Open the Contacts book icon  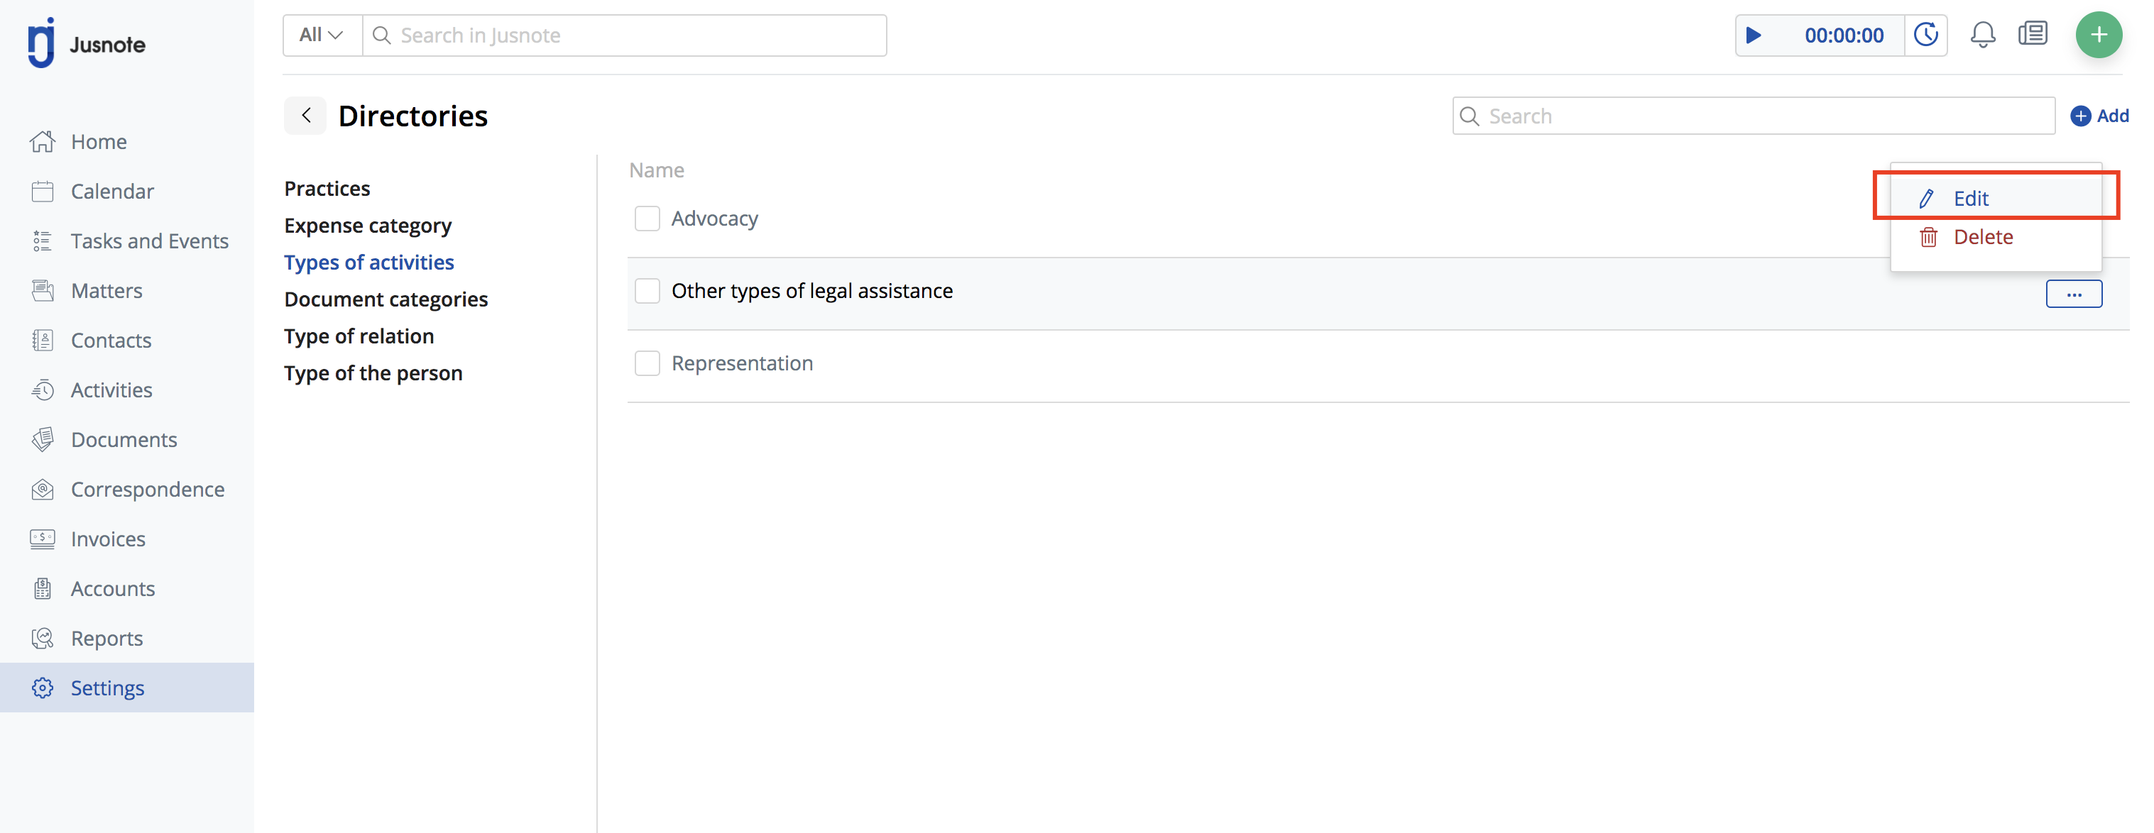pyautogui.click(x=43, y=340)
